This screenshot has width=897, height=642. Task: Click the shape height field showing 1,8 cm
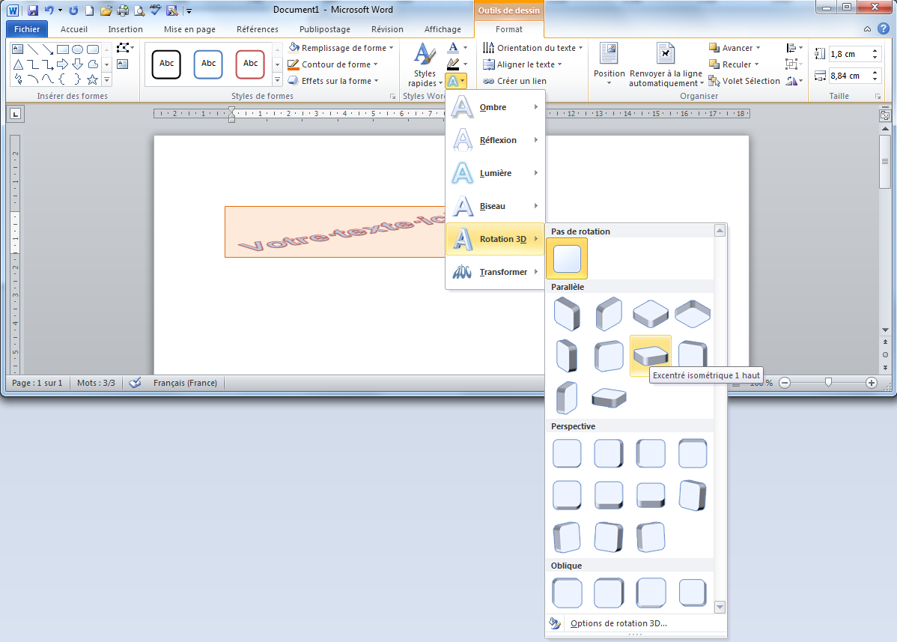click(850, 55)
